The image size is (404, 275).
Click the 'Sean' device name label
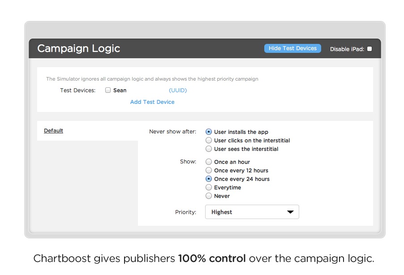[120, 90]
